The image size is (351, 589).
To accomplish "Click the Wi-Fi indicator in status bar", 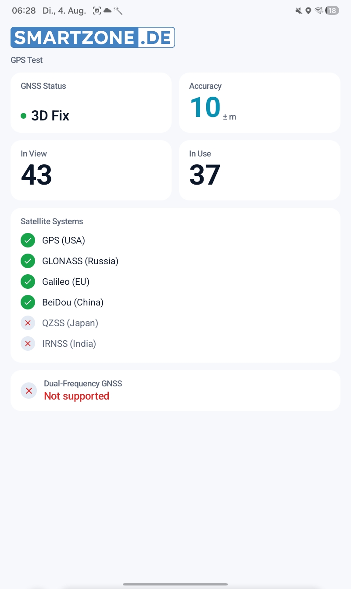I will 319,11.
